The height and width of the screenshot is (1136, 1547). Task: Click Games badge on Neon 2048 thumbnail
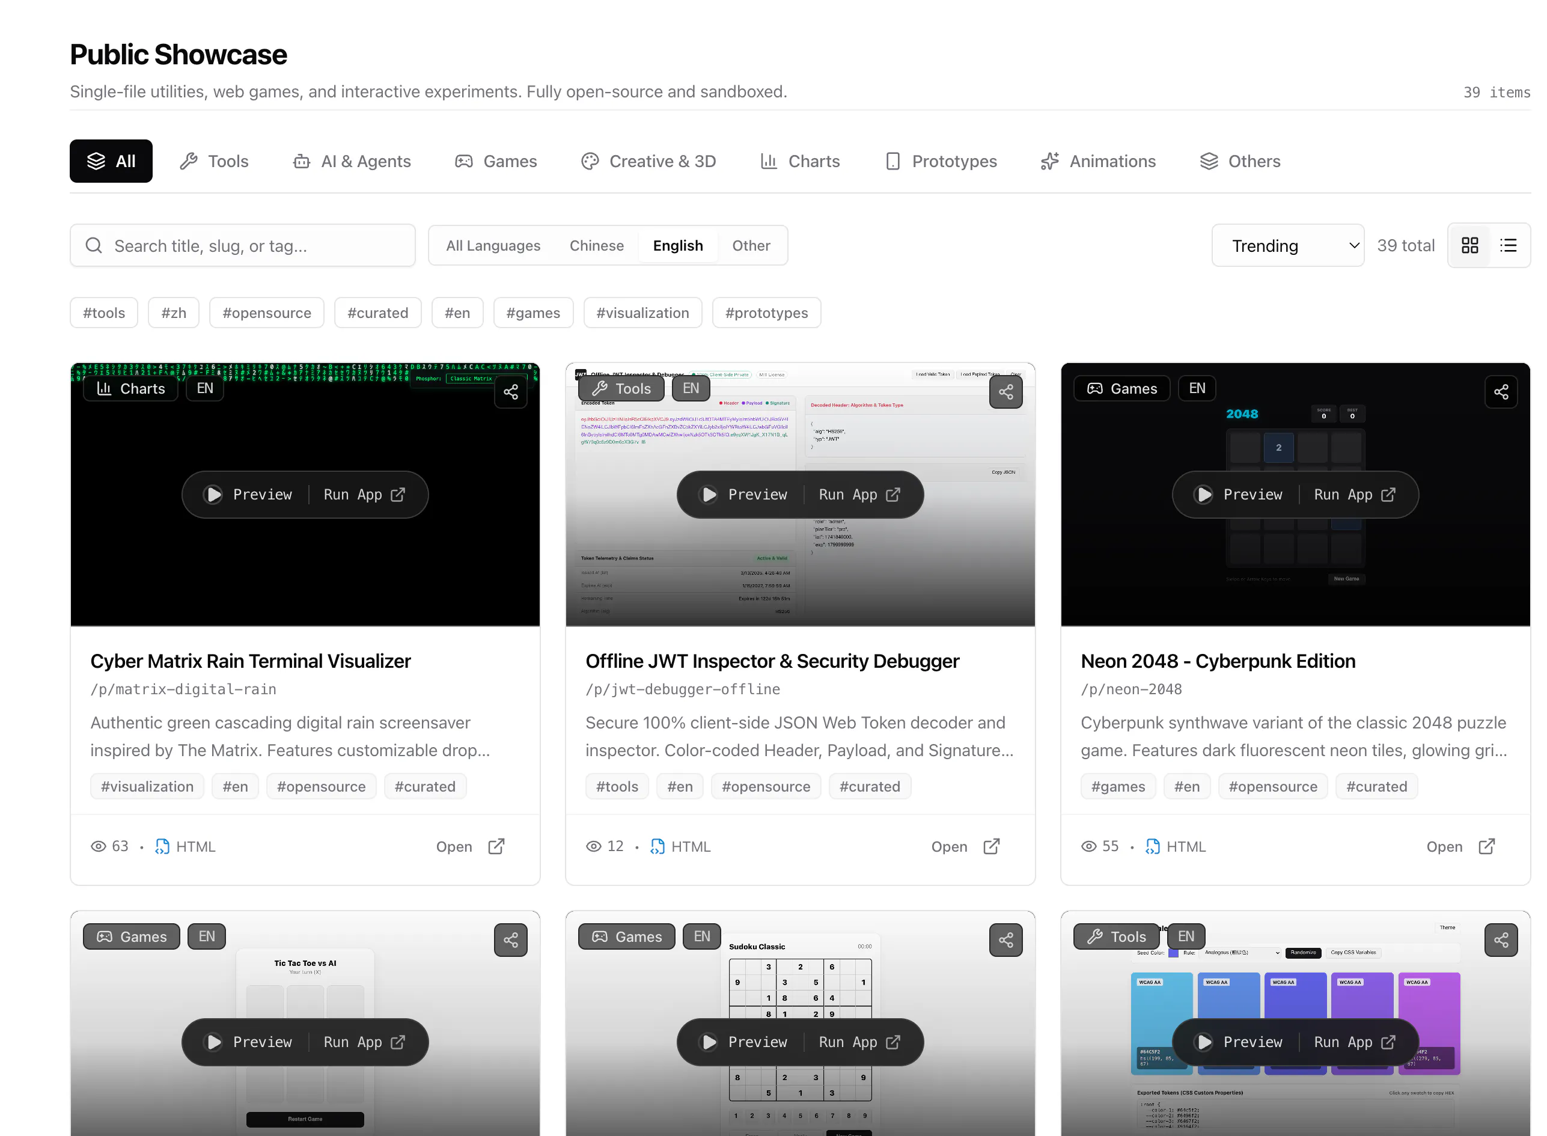(1121, 388)
